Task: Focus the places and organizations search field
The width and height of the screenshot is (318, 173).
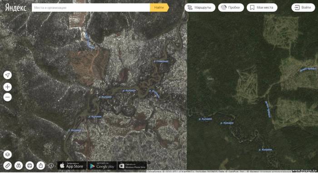Action: 91,8
